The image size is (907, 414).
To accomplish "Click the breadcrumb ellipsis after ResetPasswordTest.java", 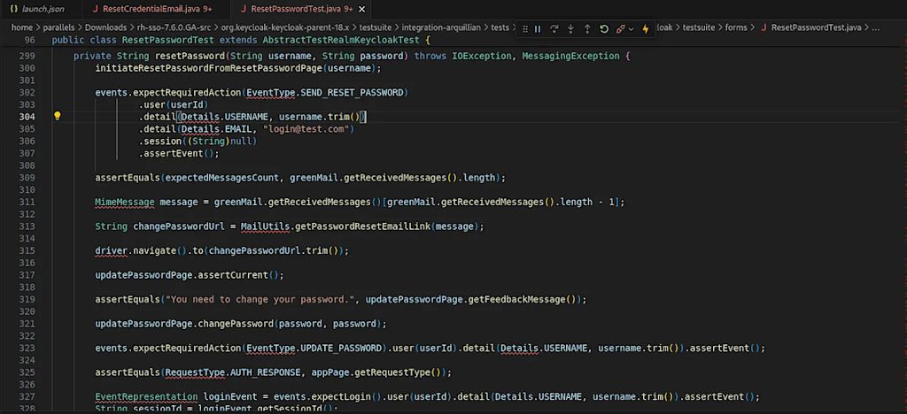I will point(876,27).
